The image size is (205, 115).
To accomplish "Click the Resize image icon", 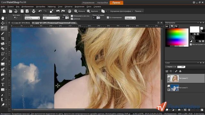I will point(51,11).
